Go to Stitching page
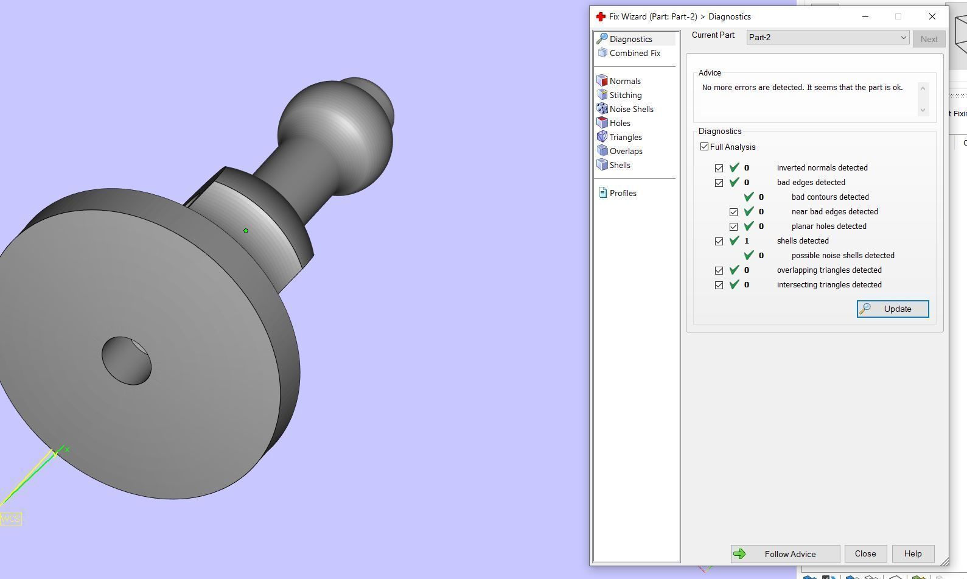967x579 pixels. (626, 95)
